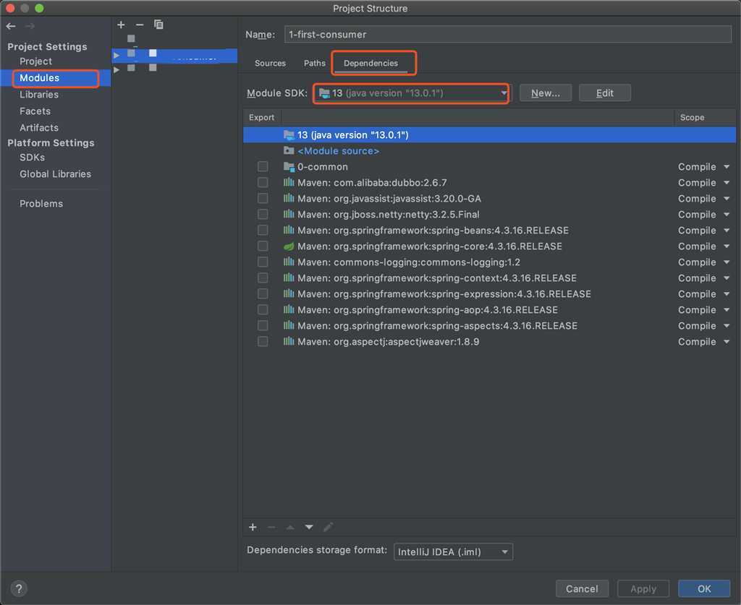The width and height of the screenshot is (741, 605).
Task: Open SDKs under Platform Settings
Action: 32,157
